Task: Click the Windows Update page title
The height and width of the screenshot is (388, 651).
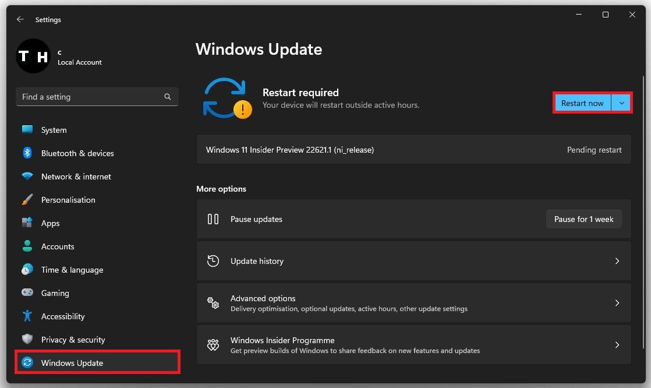Action: tap(259, 50)
